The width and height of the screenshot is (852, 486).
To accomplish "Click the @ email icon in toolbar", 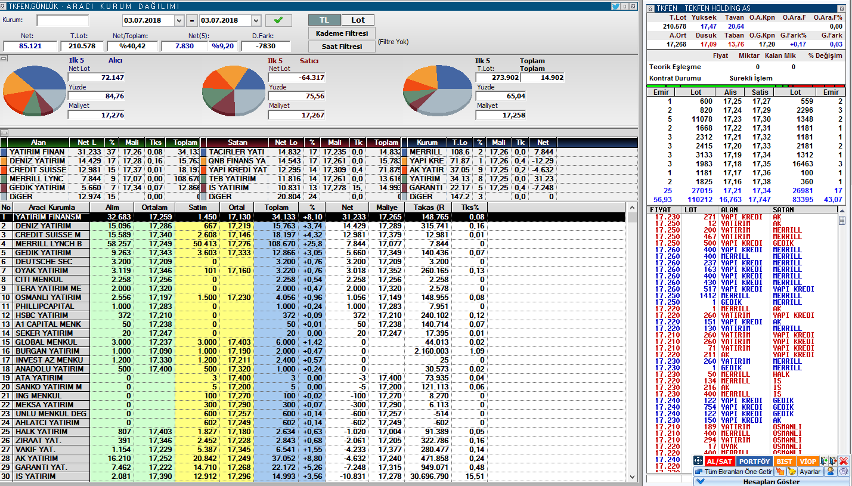I will point(844,471).
